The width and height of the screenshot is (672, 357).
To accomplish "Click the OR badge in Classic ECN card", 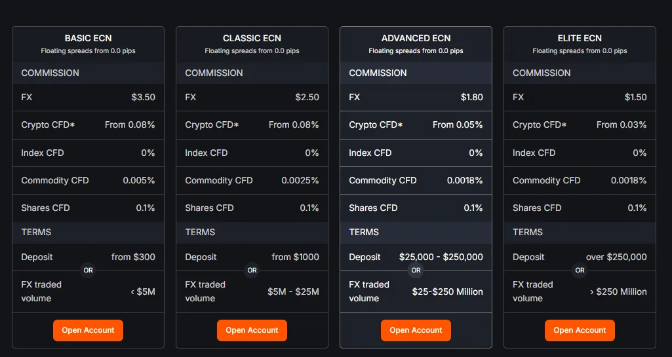I will pos(252,270).
